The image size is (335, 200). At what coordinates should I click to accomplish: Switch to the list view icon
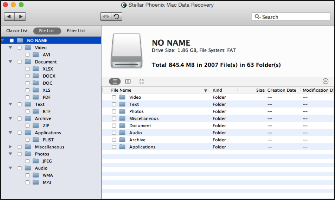(x=115, y=82)
